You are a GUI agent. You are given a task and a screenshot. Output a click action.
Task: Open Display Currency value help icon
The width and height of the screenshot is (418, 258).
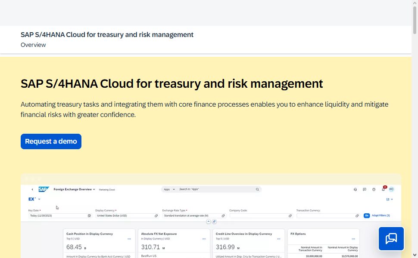tap(156, 216)
